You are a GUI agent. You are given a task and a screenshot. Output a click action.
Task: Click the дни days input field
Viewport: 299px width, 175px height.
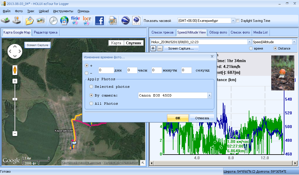[106, 70]
